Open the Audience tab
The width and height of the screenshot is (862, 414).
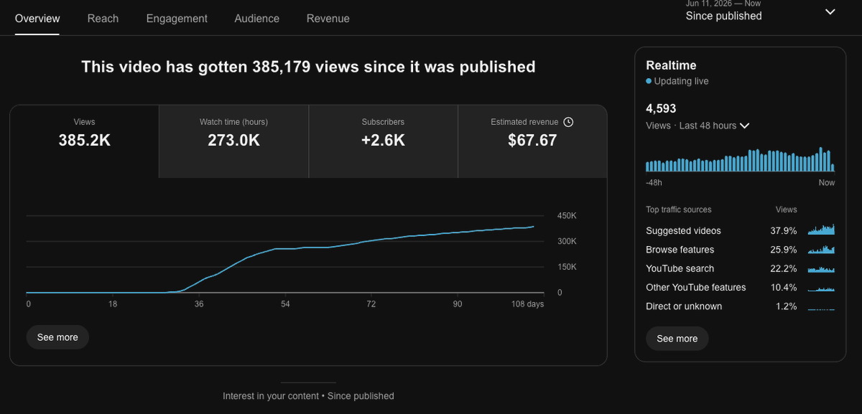tap(256, 19)
